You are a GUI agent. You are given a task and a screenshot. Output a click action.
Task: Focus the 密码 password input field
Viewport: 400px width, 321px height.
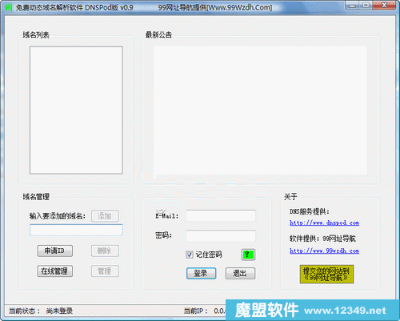pyautogui.click(x=221, y=235)
